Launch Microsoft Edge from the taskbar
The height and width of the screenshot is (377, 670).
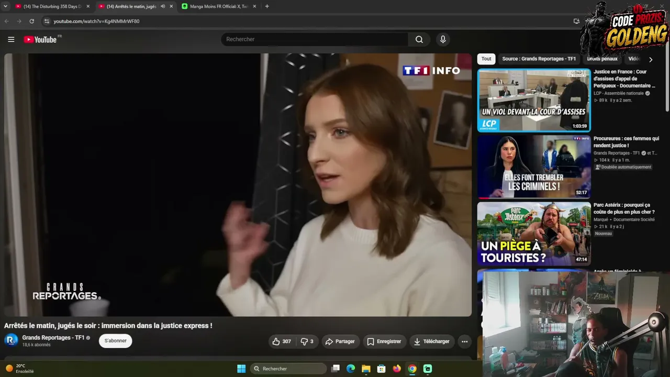(351, 369)
